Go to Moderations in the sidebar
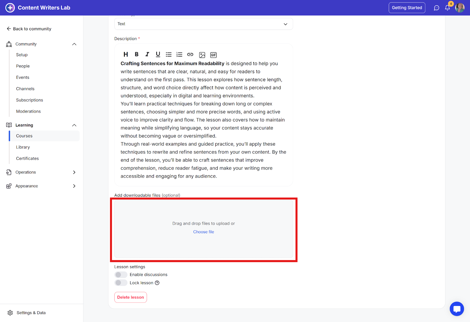The height and width of the screenshot is (322, 470). click(x=28, y=111)
